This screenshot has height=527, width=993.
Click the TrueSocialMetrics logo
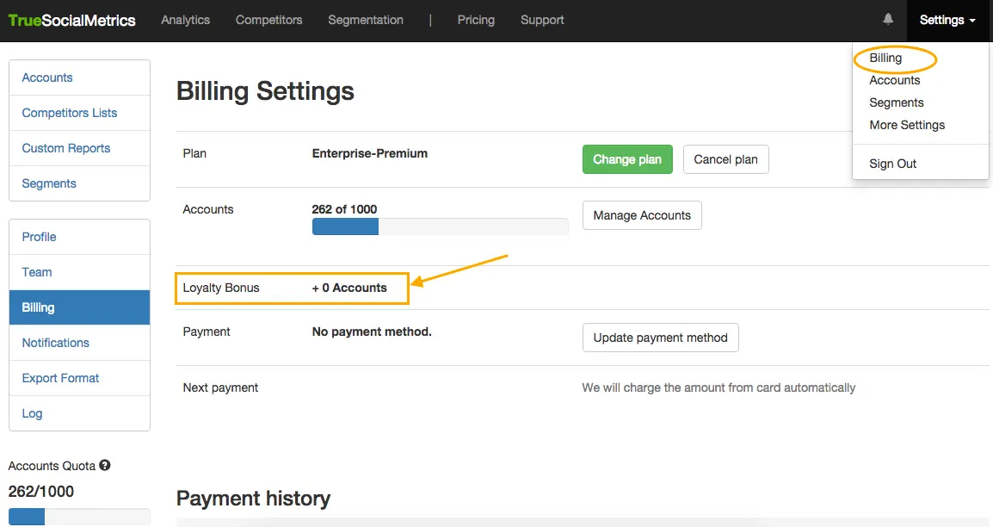72,21
